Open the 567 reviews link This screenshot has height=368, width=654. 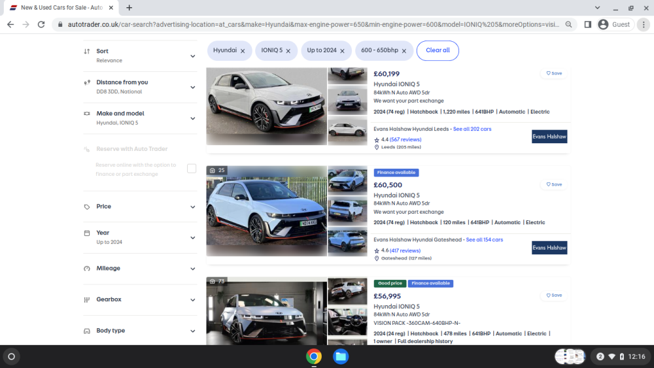coord(405,140)
